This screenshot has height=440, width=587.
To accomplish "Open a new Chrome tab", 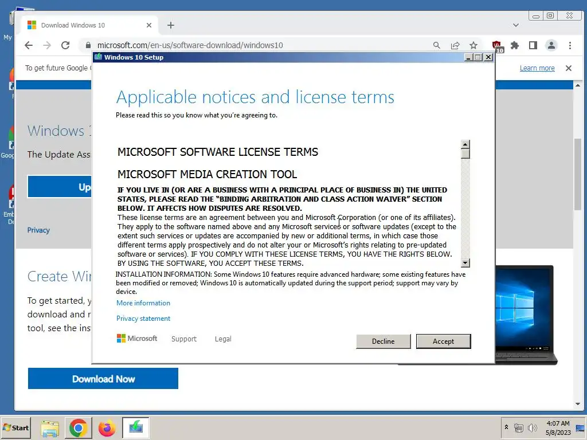I will [171, 25].
